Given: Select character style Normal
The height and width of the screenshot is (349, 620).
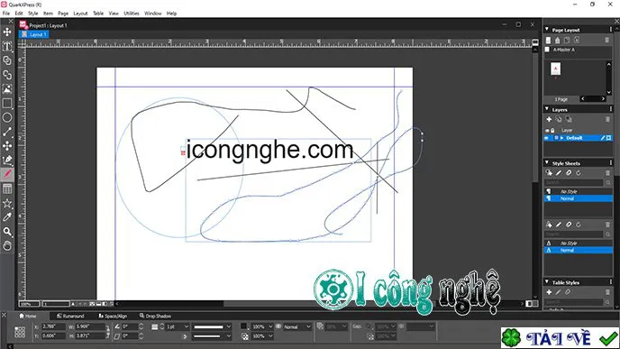Looking at the screenshot, I should point(579,250).
